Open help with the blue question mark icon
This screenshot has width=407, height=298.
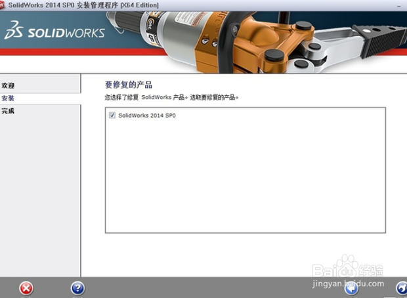(77, 288)
